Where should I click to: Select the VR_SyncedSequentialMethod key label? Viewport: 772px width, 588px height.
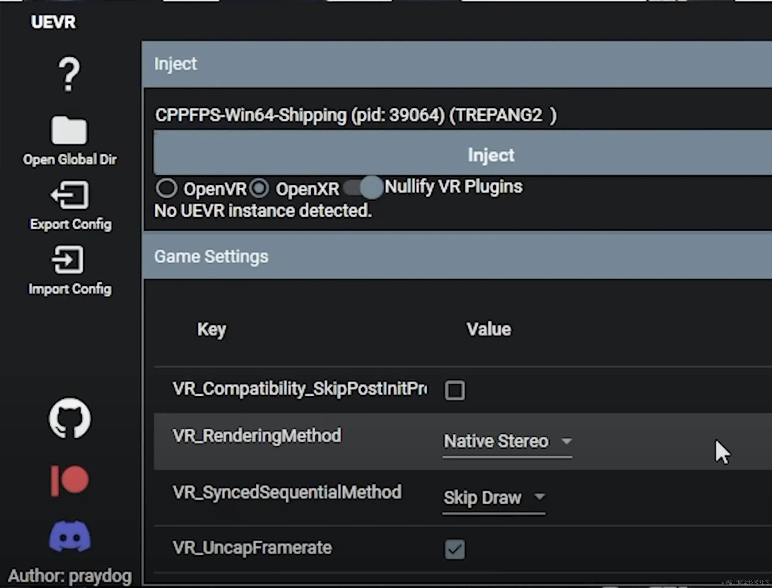(287, 492)
